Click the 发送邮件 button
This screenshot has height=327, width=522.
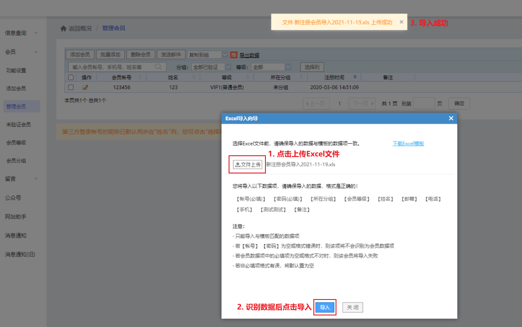pyautogui.click(x=171, y=55)
